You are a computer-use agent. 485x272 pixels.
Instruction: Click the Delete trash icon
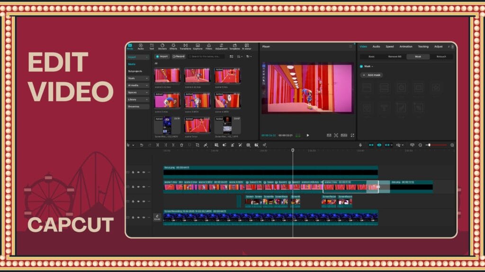[x=181, y=145]
